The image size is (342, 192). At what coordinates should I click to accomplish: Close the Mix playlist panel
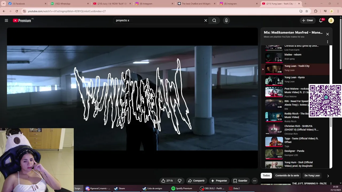pos(328,34)
